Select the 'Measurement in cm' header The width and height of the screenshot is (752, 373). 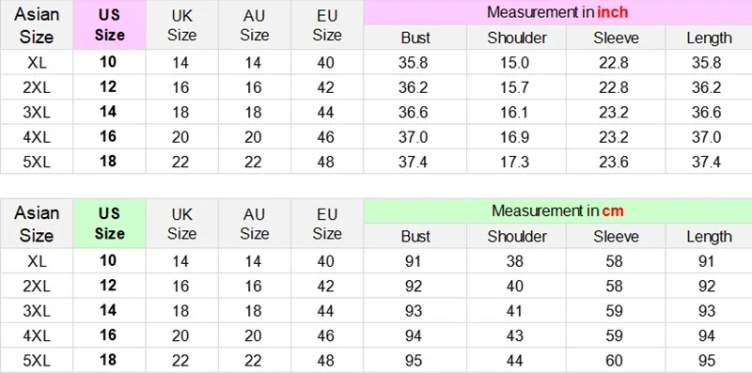pyautogui.click(x=557, y=211)
